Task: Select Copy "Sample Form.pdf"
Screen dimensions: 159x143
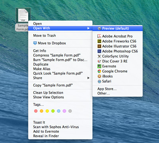Action: tap(60, 85)
